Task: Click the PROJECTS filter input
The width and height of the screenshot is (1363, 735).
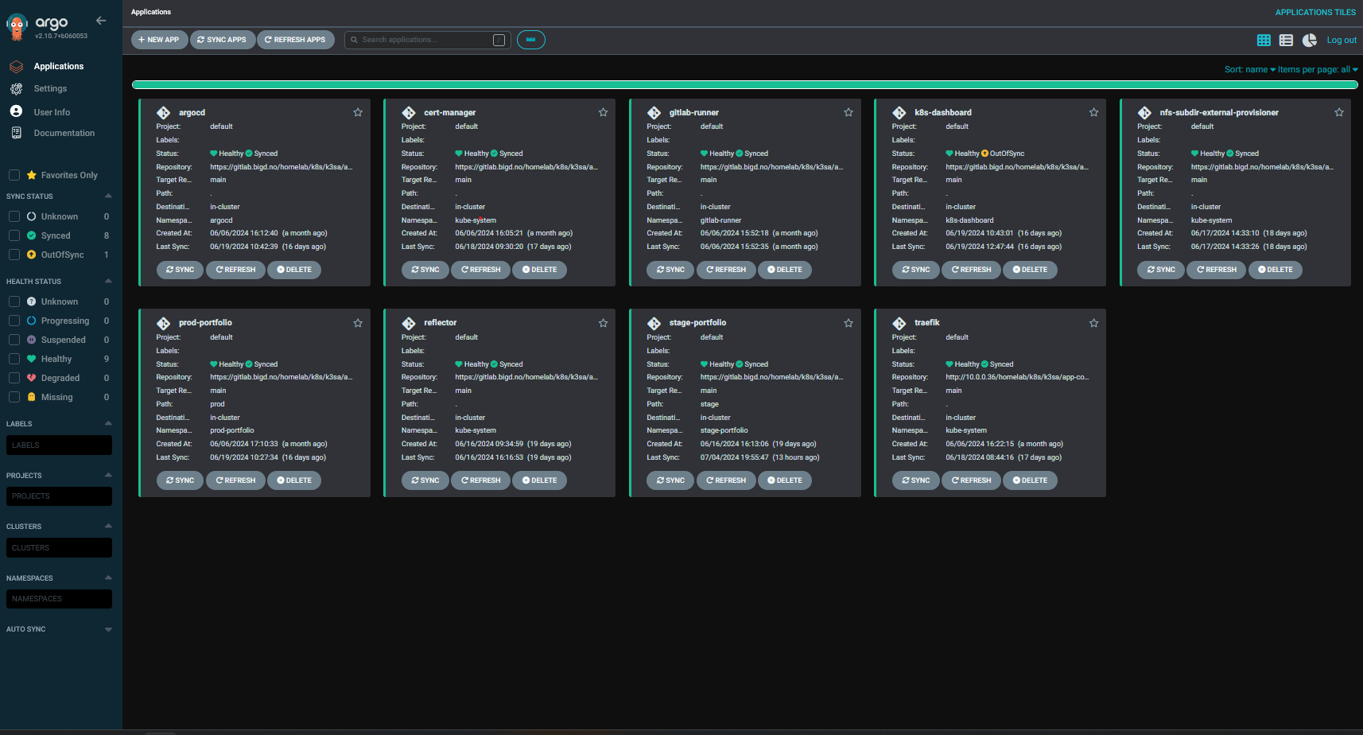Action: point(59,496)
